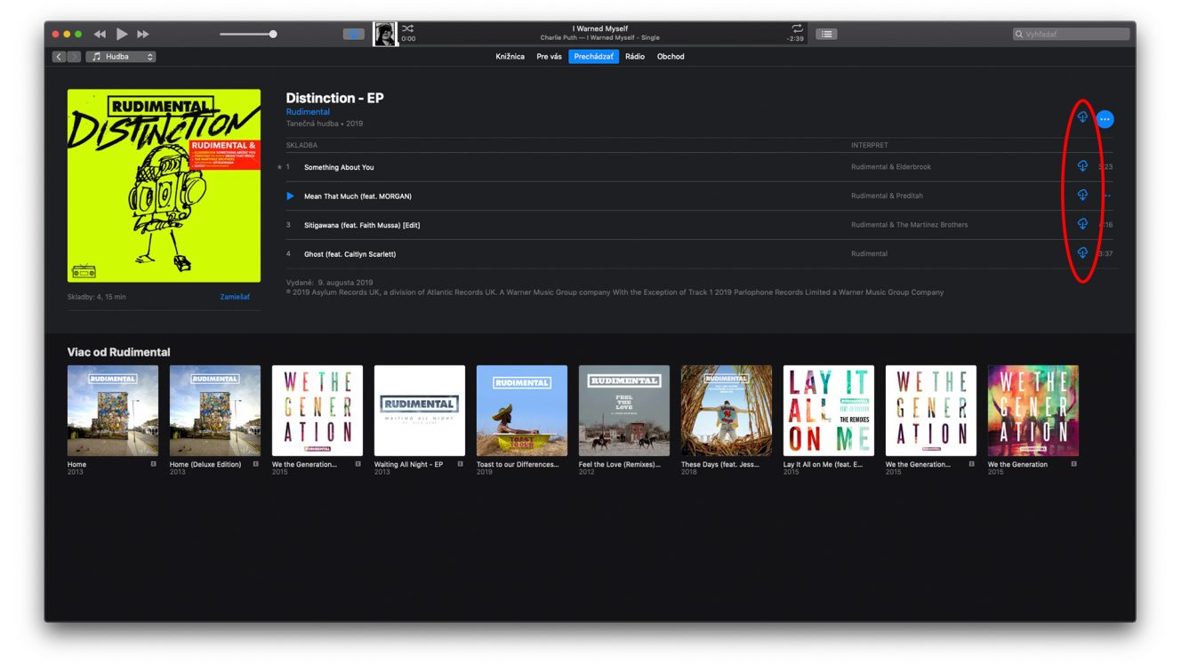Open the blue more-options button for the album
Image resolution: width=1181 pixels, height=664 pixels.
coord(1105,118)
